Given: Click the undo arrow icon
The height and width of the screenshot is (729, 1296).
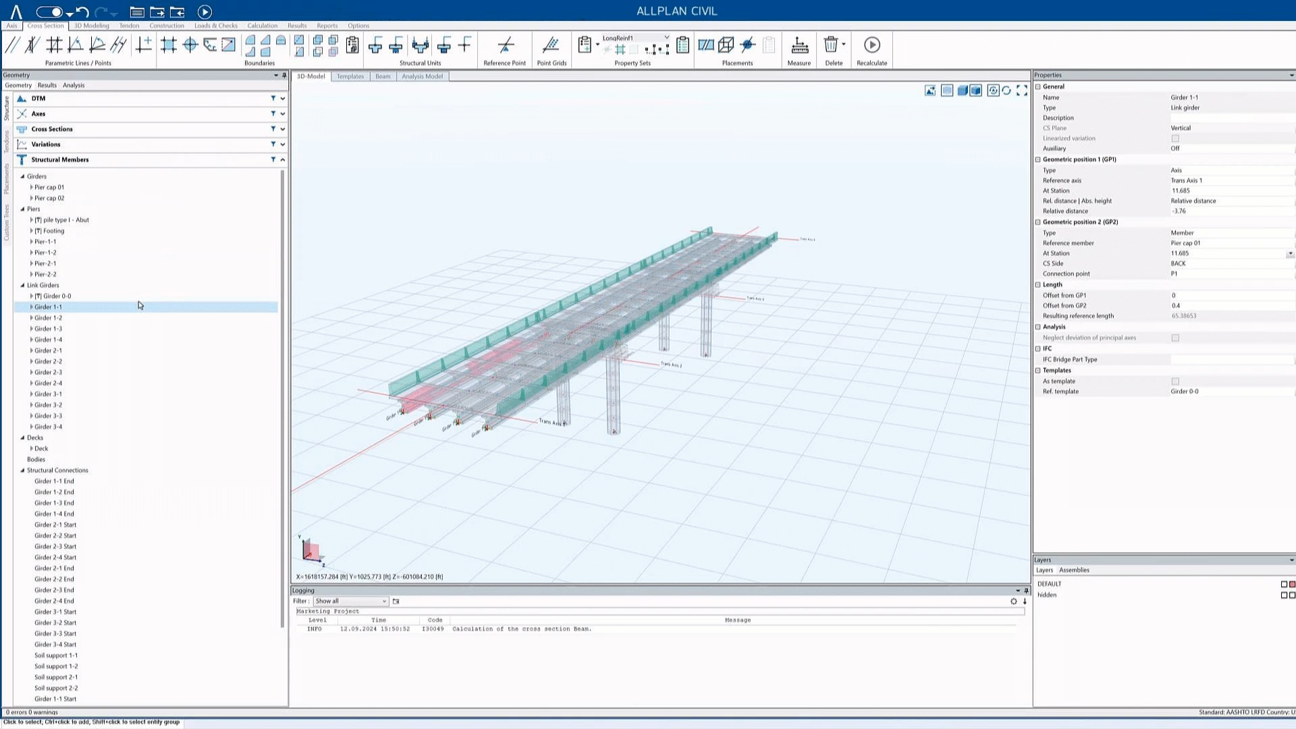Looking at the screenshot, I should tap(82, 11).
